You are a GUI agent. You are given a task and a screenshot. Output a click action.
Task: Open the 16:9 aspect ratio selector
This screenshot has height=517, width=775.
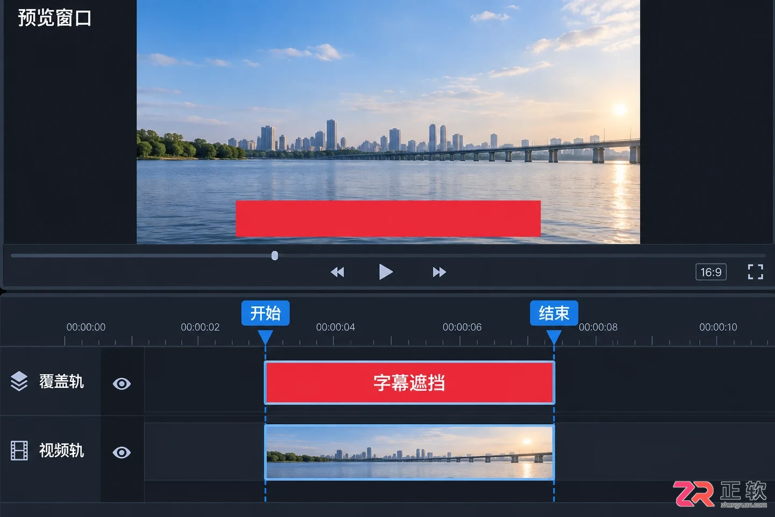[711, 272]
